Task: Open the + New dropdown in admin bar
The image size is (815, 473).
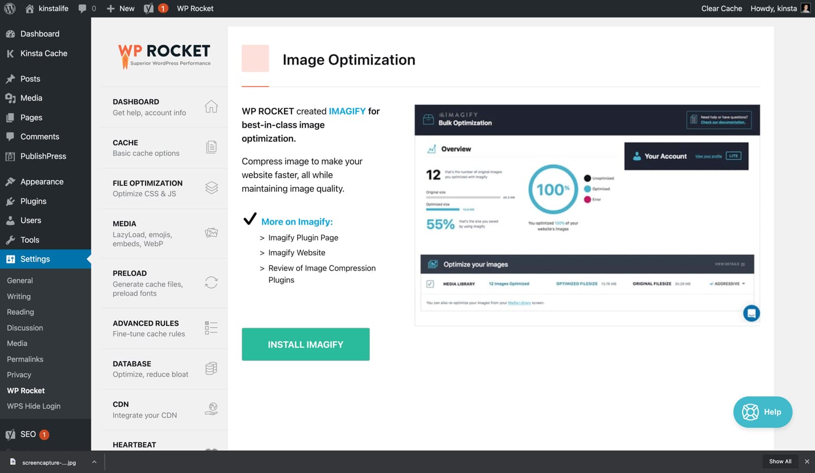Action: [x=120, y=8]
